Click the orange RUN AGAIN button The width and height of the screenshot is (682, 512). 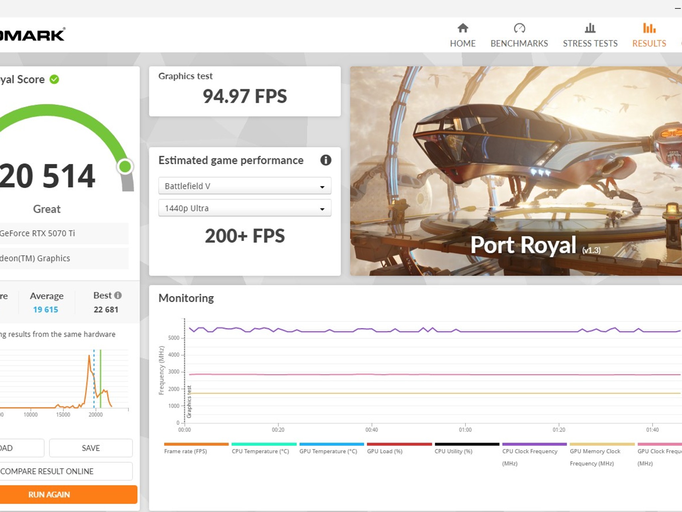click(x=68, y=495)
